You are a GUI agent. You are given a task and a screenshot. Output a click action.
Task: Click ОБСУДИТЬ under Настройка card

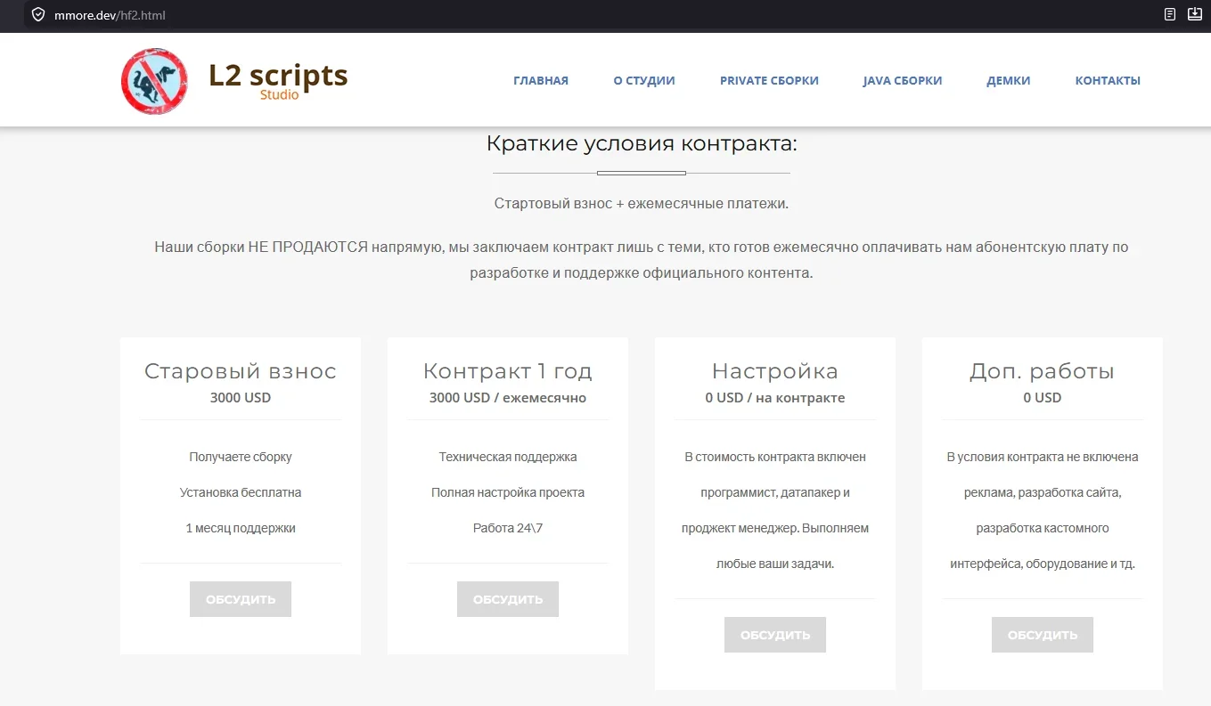tap(775, 635)
